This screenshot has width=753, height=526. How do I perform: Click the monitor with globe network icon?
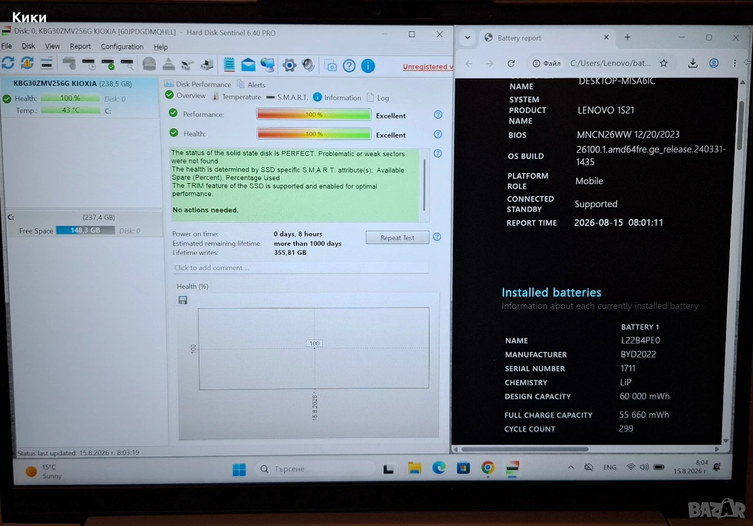268,65
